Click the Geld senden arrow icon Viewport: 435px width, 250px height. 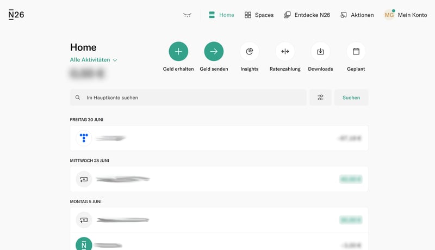tap(214, 51)
